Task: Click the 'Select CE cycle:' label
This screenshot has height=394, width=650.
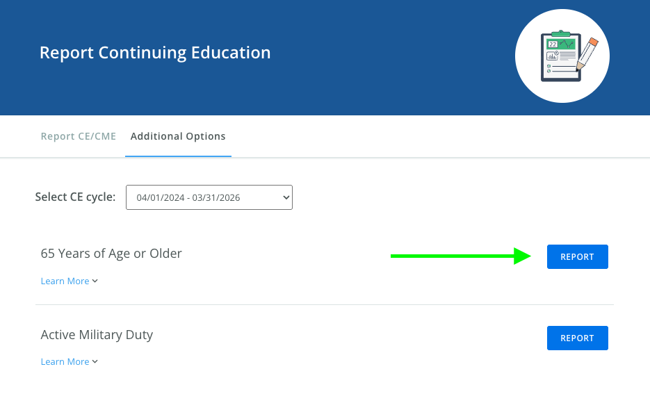Action: (75, 197)
